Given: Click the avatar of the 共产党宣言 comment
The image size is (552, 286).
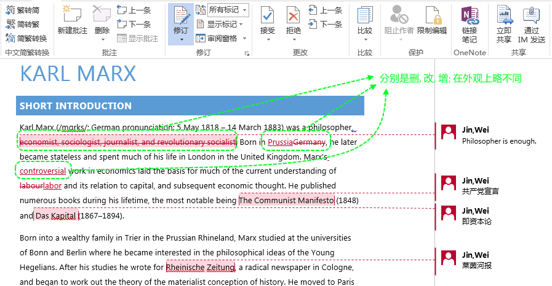Looking at the screenshot, I should pos(449,184).
